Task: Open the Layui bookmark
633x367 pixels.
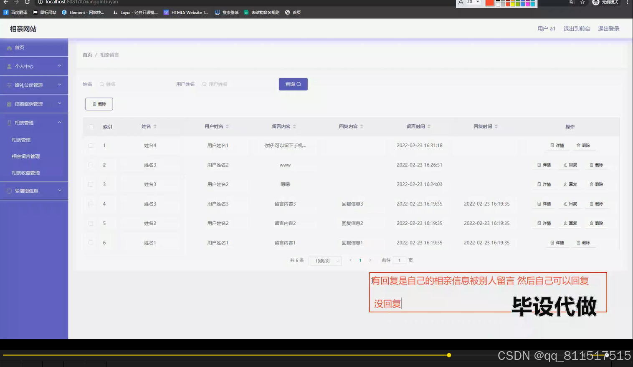Action: [135, 13]
